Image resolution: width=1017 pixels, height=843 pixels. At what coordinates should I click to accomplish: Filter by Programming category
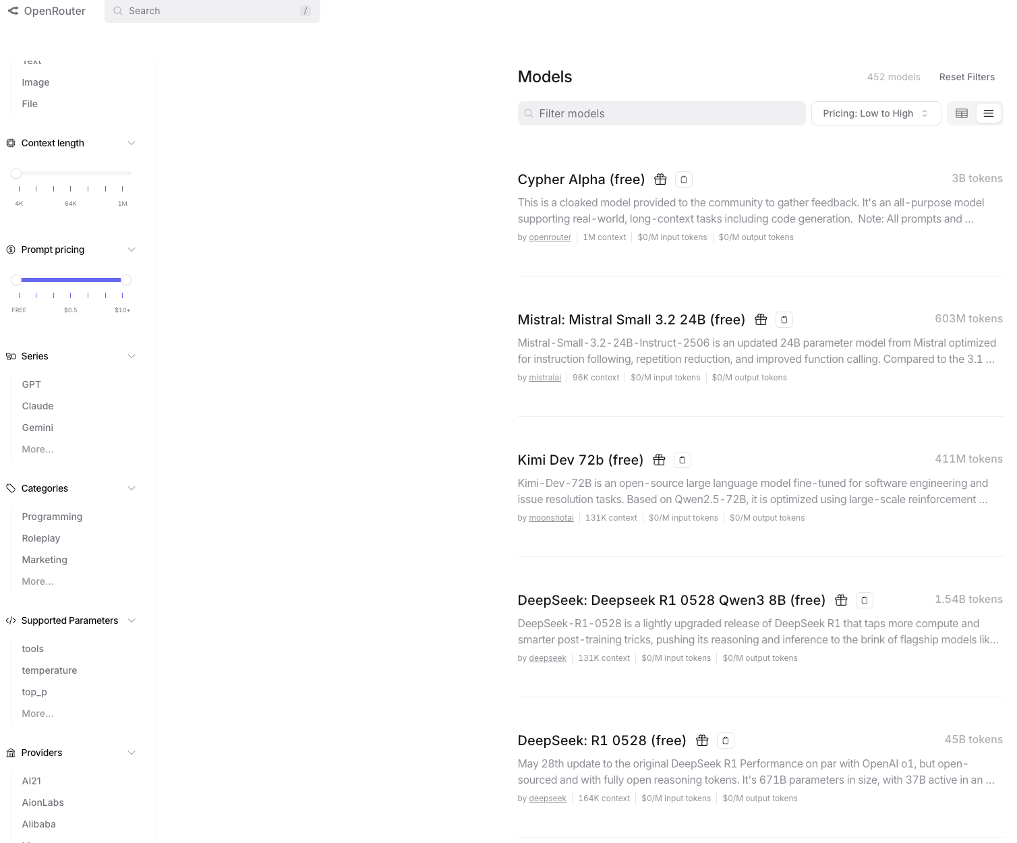tap(52, 517)
